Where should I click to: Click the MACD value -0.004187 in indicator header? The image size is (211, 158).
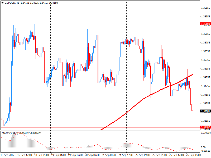24,133
